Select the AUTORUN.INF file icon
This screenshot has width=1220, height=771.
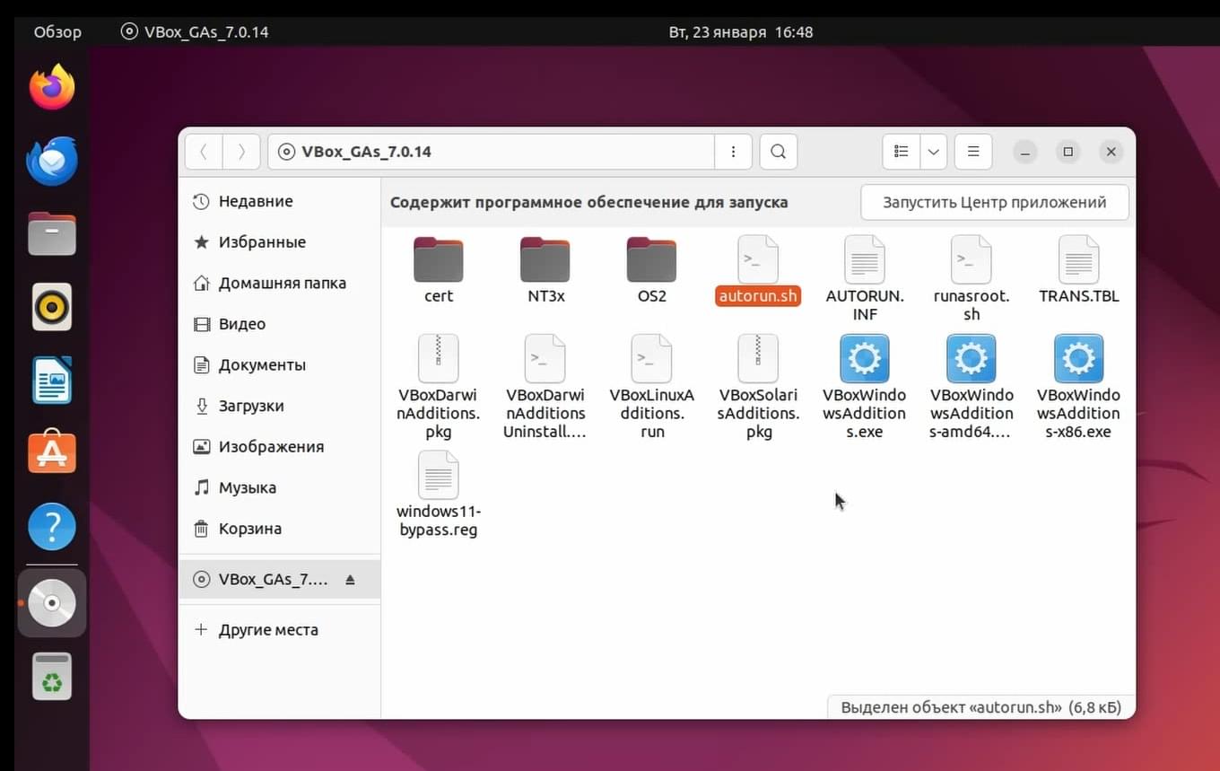pyautogui.click(x=865, y=260)
